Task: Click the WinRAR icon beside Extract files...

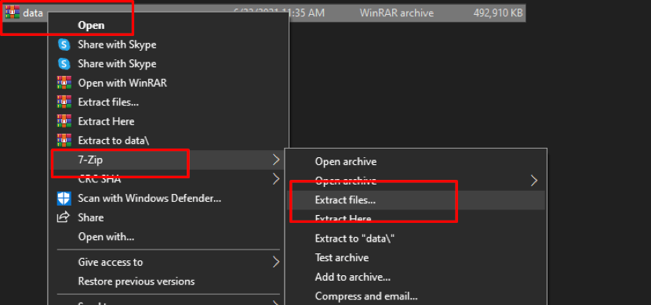Action: pos(64,102)
